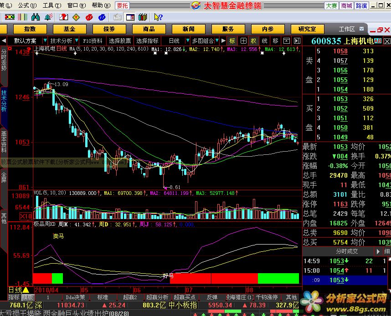Image resolution: width=391 pixels, height=316 pixels.
Task: Open the binoculars search tool
Action: tap(36, 17)
